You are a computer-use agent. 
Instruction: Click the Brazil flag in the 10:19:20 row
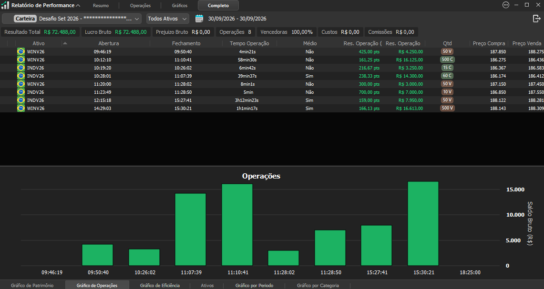[x=21, y=68]
